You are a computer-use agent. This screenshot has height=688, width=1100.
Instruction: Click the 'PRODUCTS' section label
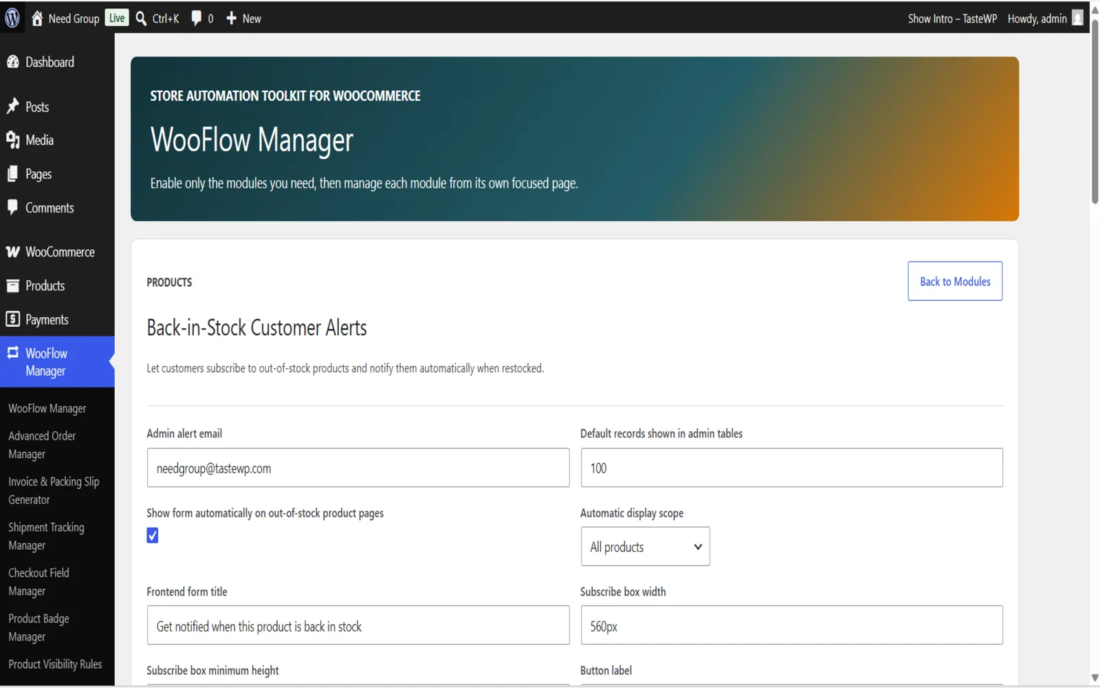pos(169,282)
